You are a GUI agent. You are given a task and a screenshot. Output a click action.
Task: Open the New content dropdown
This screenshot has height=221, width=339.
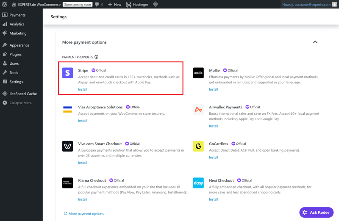point(114,5)
